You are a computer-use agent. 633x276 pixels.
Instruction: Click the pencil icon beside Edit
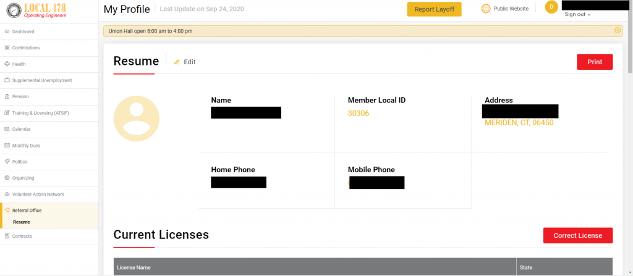tap(177, 62)
